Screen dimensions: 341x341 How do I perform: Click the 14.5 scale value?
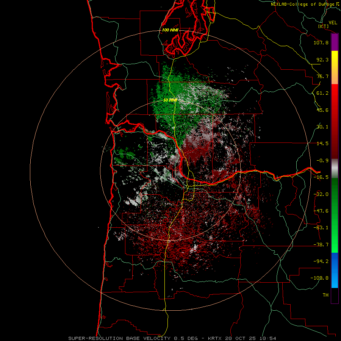(x=322, y=144)
